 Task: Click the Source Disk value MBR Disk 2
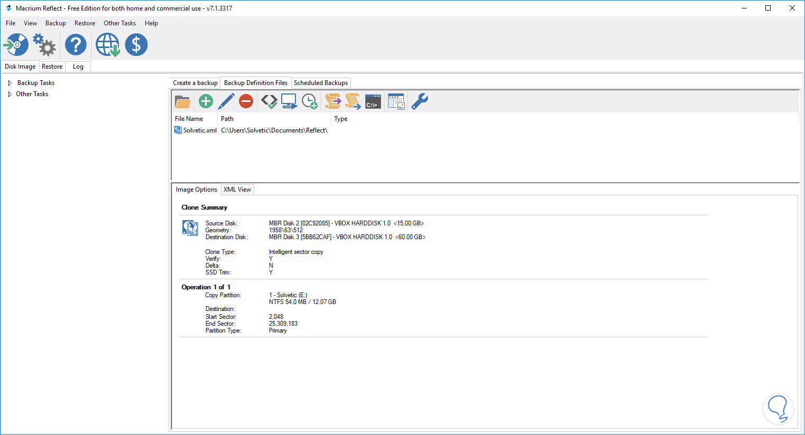point(346,223)
